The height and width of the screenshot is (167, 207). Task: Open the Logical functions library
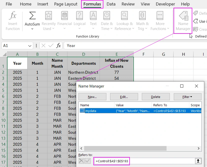79,16
